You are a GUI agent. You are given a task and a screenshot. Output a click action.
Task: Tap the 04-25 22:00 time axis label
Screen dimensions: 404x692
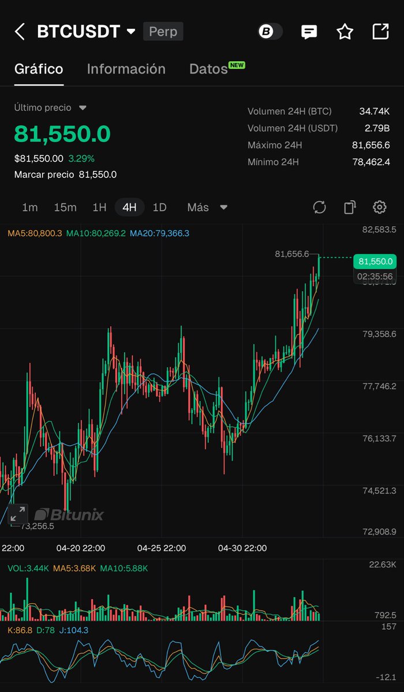click(162, 548)
